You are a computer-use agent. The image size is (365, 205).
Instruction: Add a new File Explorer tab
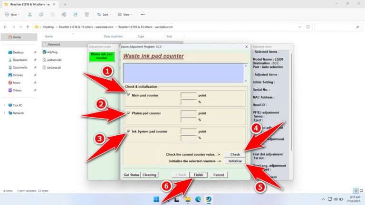coord(65,4)
